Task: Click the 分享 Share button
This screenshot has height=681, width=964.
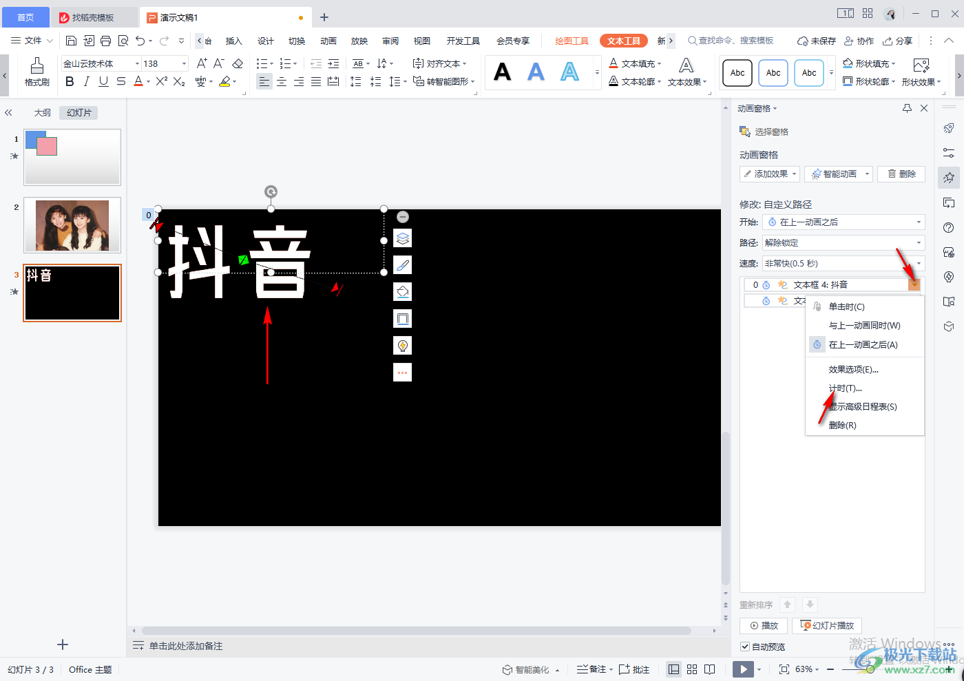Action: (898, 41)
